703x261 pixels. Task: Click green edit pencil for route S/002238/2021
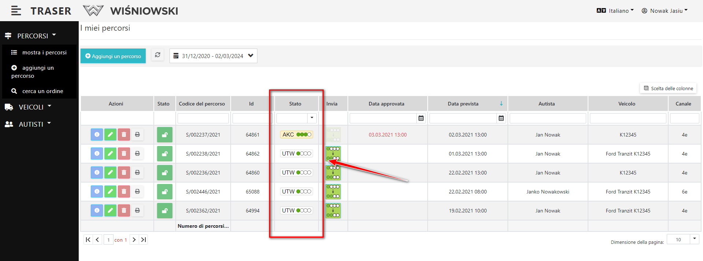click(x=110, y=154)
